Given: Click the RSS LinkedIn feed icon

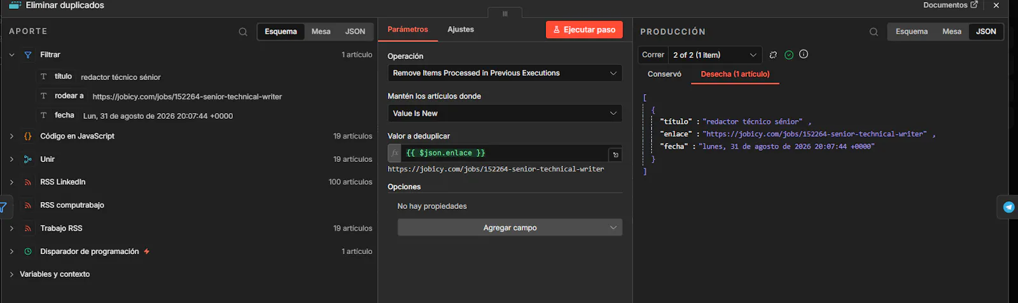Looking at the screenshot, I should point(28,182).
